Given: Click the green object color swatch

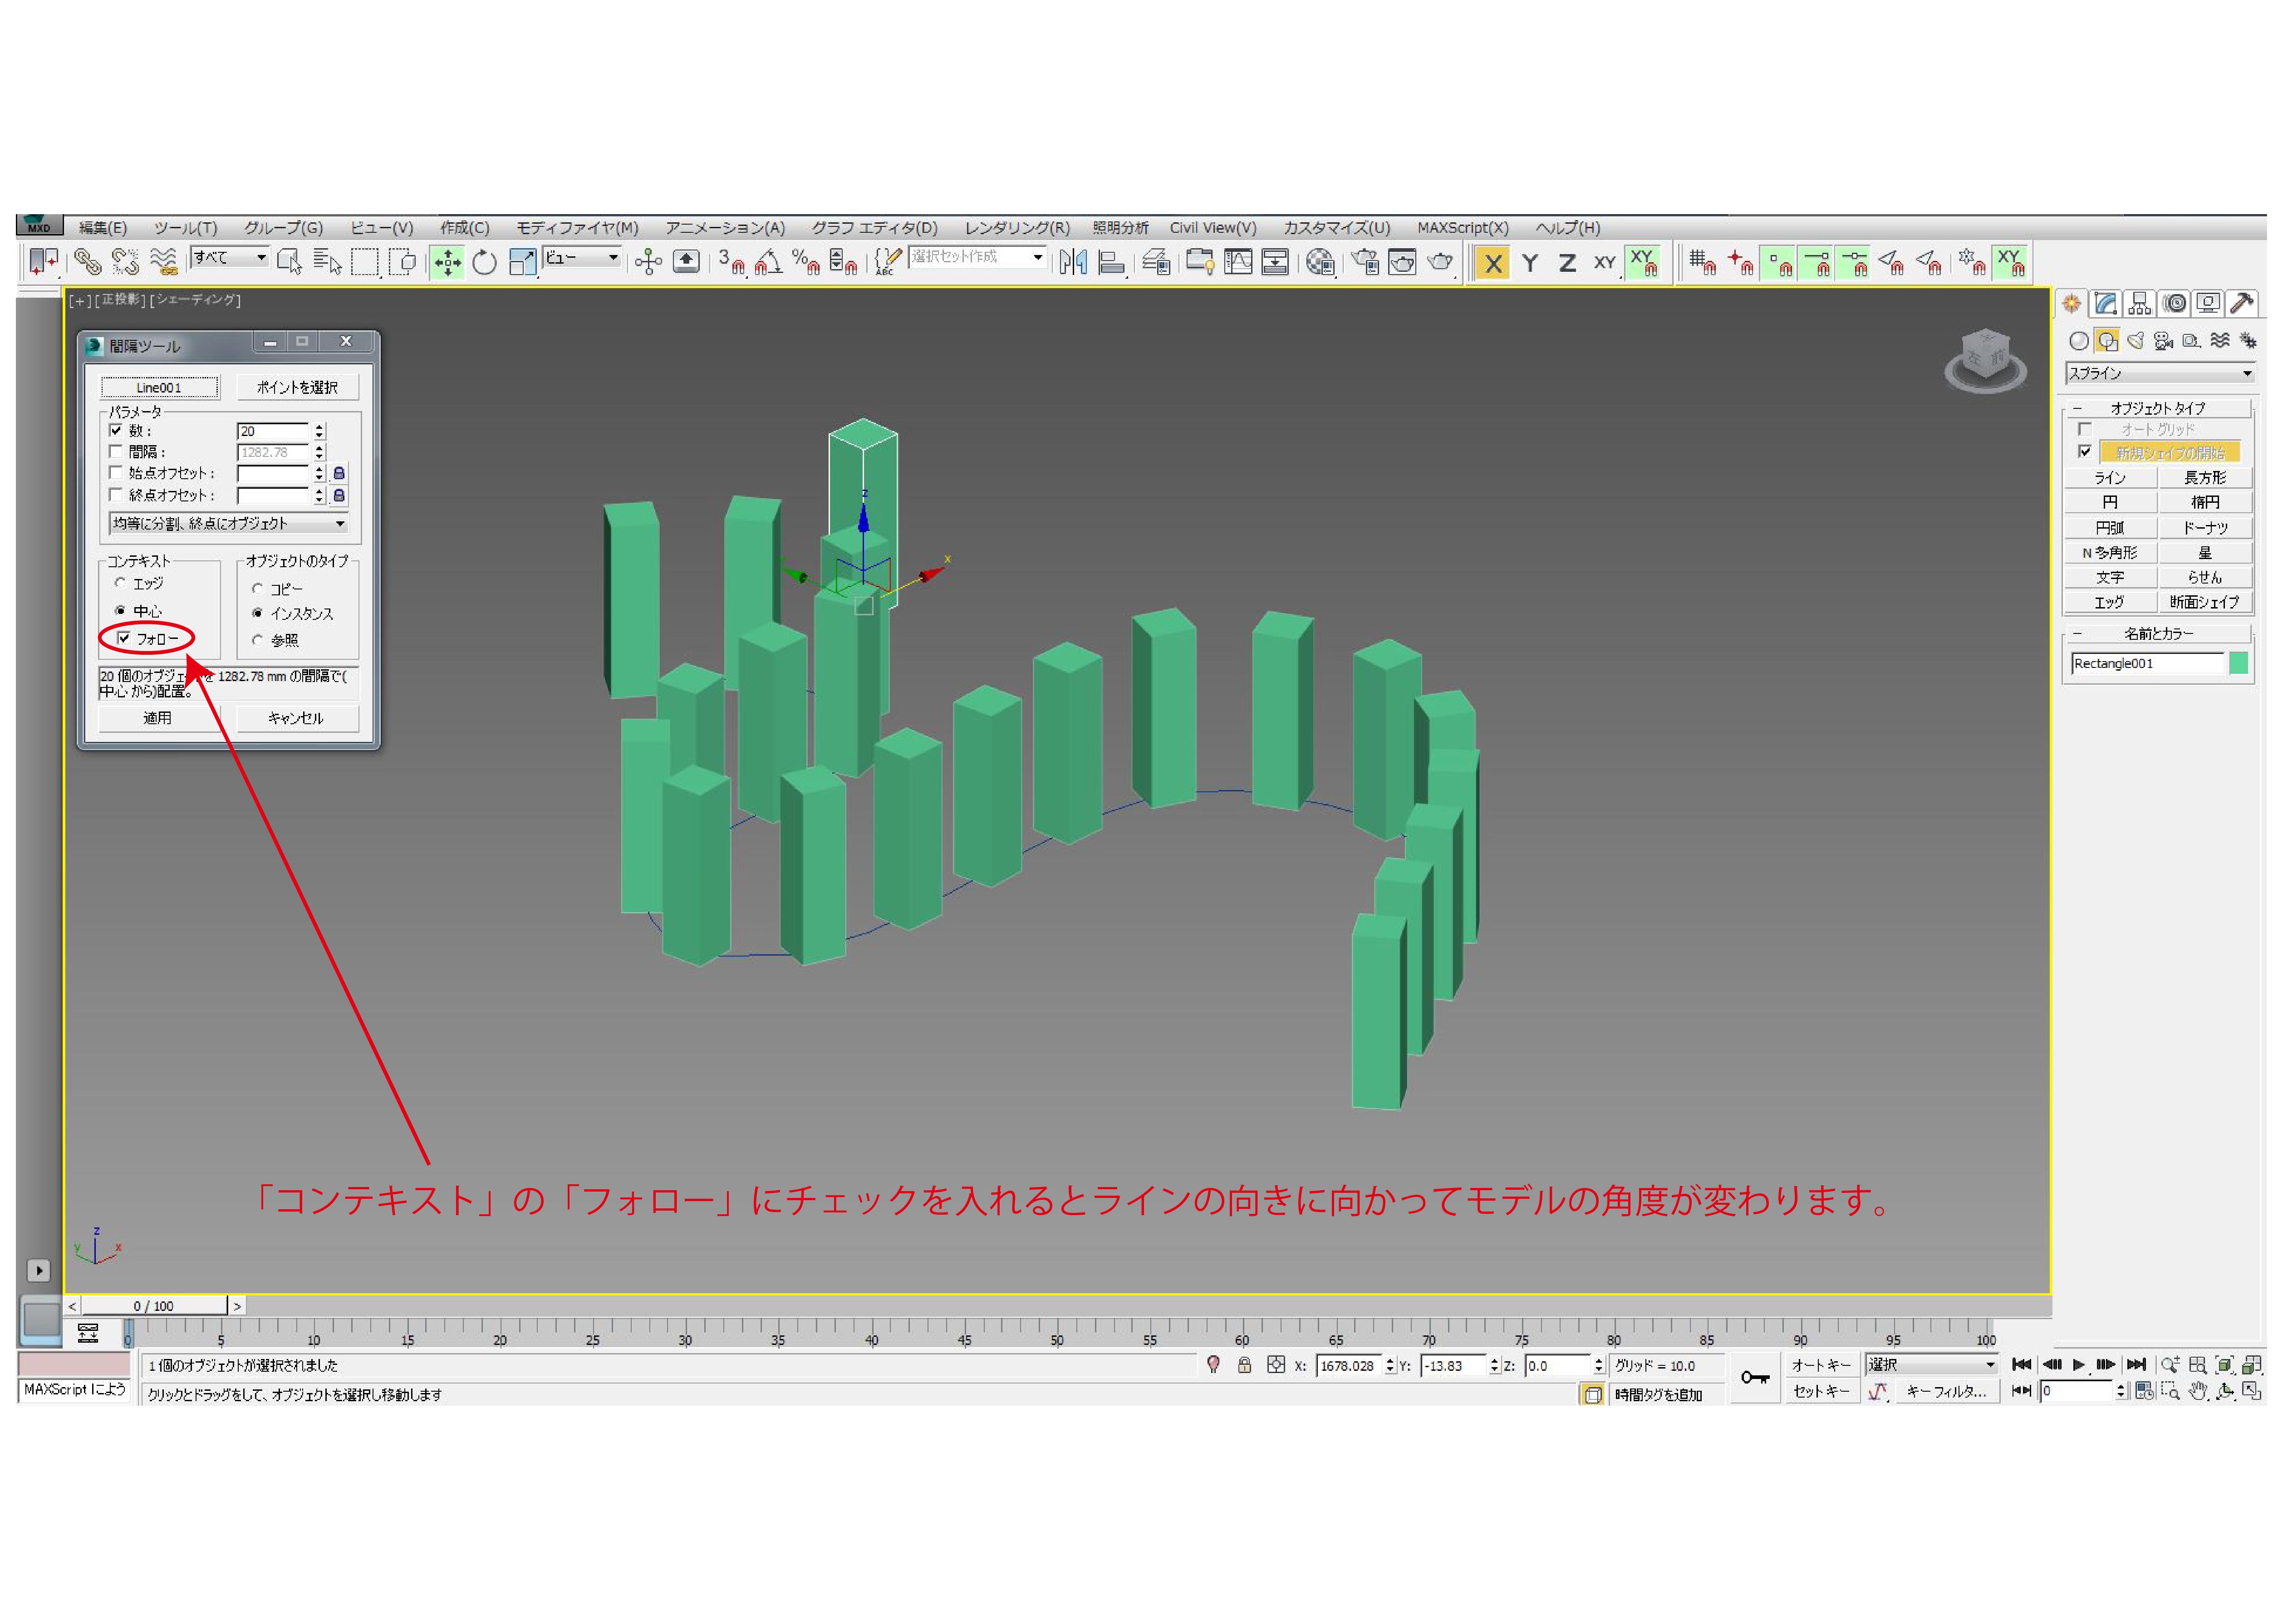Looking at the screenshot, I should pos(2238,663).
